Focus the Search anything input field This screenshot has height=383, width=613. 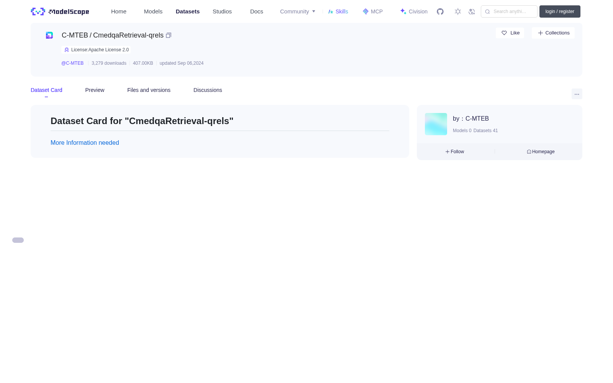coord(509,11)
